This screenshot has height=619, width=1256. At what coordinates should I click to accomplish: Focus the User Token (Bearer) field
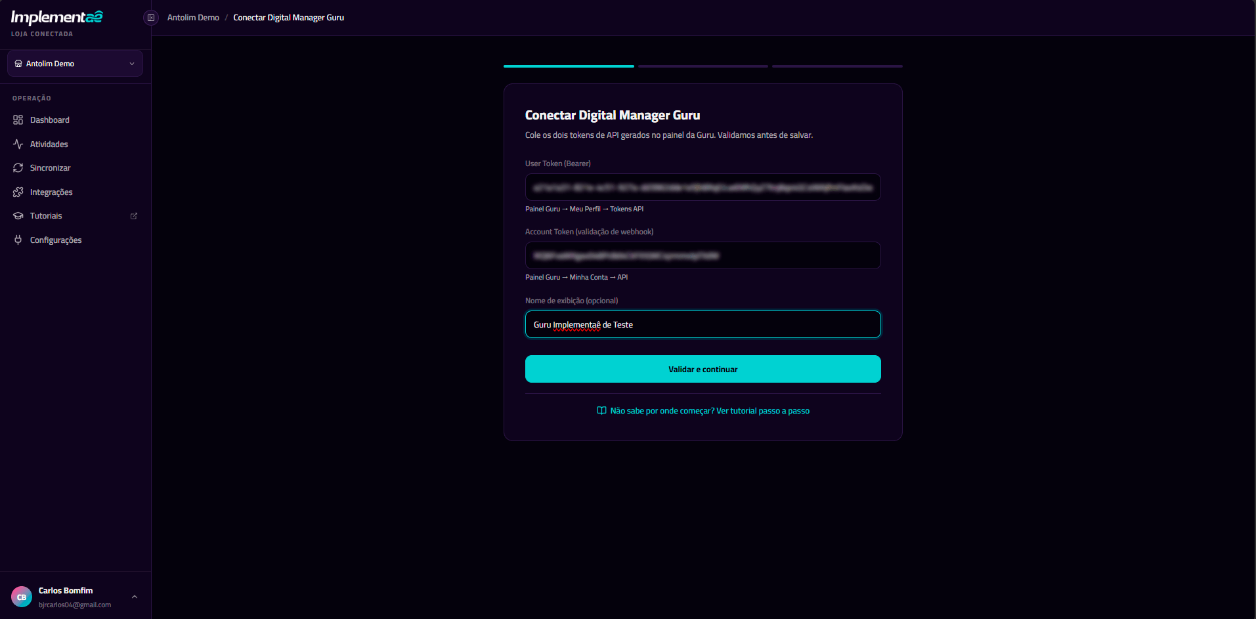coord(703,187)
